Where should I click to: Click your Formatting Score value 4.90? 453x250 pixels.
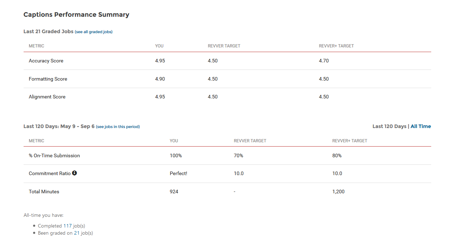(160, 79)
